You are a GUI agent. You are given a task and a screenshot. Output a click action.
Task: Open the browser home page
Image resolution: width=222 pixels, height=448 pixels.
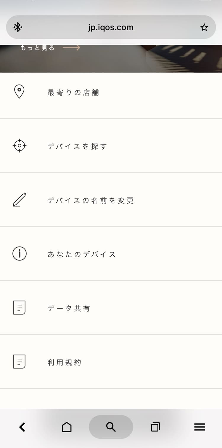point(67,427)
